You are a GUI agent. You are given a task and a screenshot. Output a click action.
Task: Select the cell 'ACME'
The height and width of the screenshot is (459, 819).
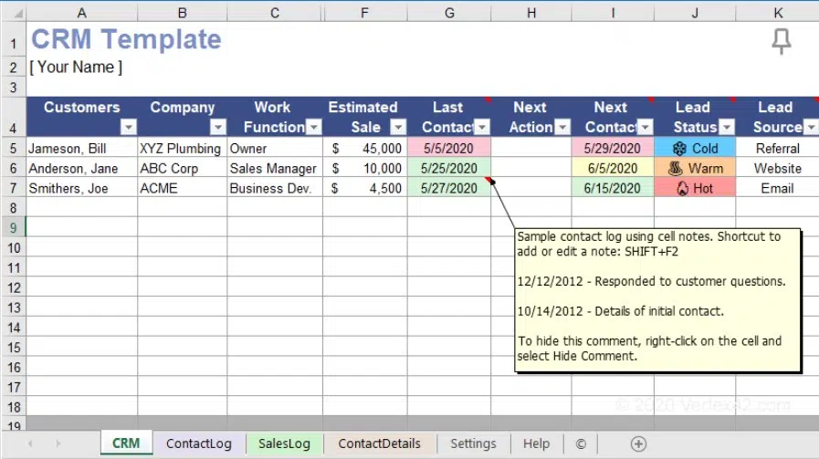click(183, 188)
